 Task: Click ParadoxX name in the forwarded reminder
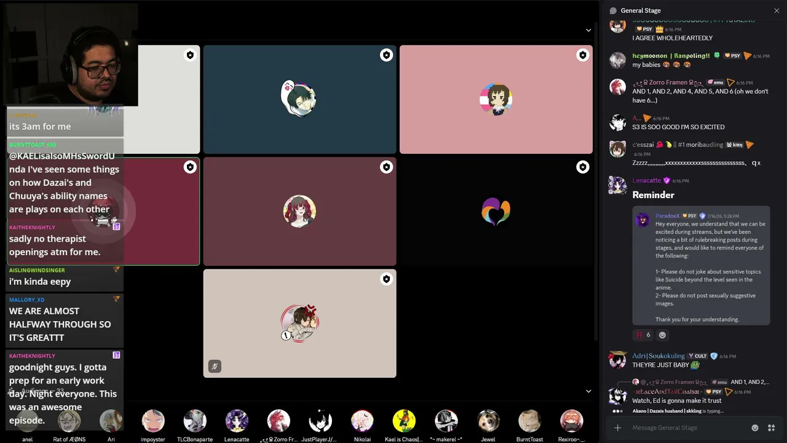667,216
